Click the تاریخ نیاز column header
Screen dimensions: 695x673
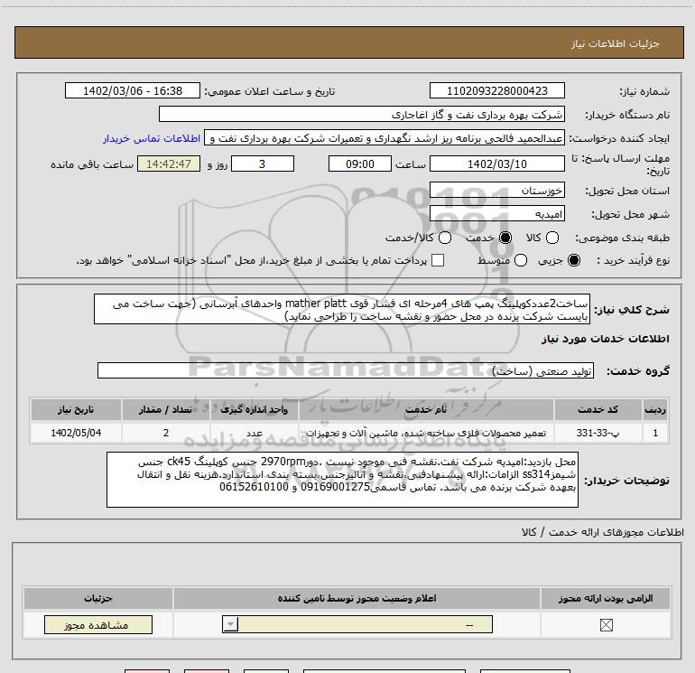coord(76,409)
